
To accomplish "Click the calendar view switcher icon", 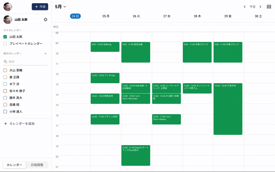I will 269,7.
